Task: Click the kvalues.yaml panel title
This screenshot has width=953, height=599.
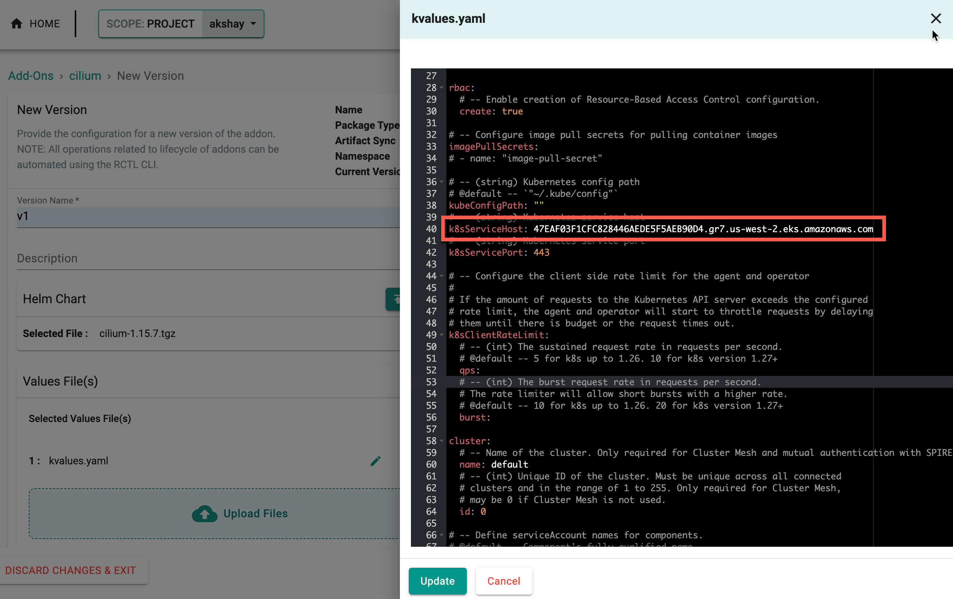Action: tap(448, 18)
